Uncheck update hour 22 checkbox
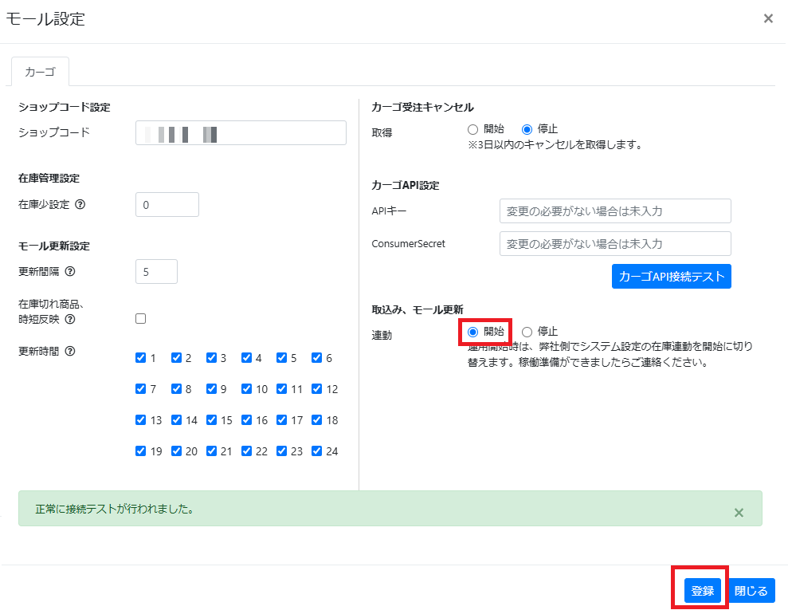This screenshot has width=788, height=610. pos(246,451)
